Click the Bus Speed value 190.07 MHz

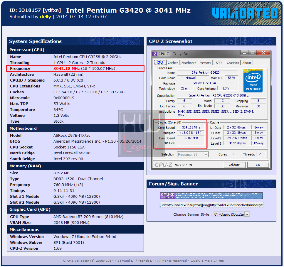(191, 138)
